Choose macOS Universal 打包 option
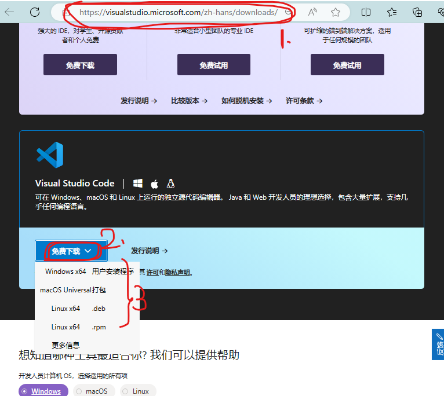The height and width of the screenshot is (396, 444). click(87, 290)
